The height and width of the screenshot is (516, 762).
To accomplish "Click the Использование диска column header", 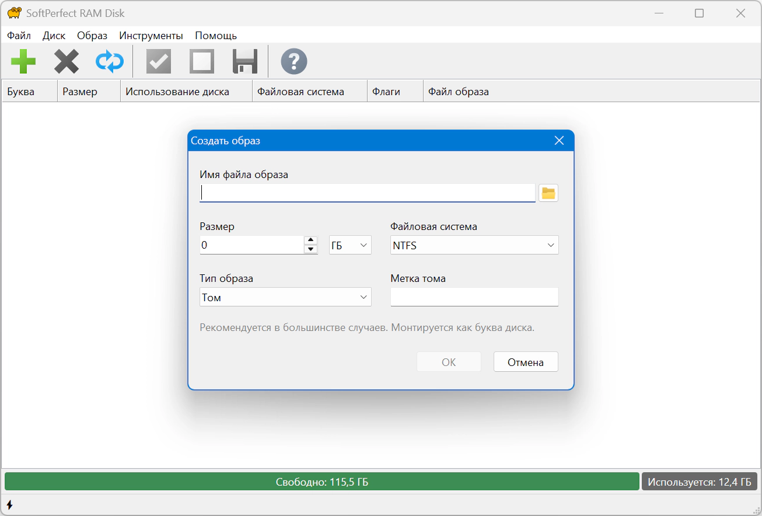I will 186,92.
